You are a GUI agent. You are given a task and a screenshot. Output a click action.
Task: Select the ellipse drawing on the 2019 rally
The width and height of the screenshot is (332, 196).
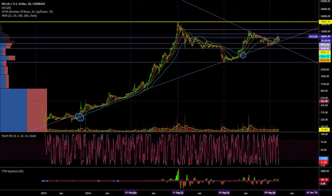pyautogui.click(x=243, y=55)
